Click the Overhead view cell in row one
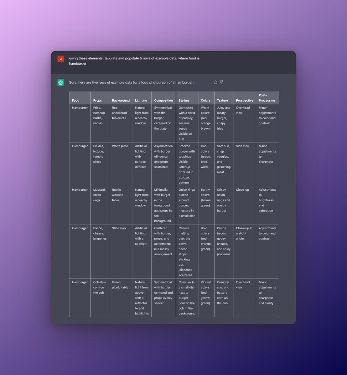Viewport: 347px width, 375px height. pyautogui.click(x=244, y=110)
